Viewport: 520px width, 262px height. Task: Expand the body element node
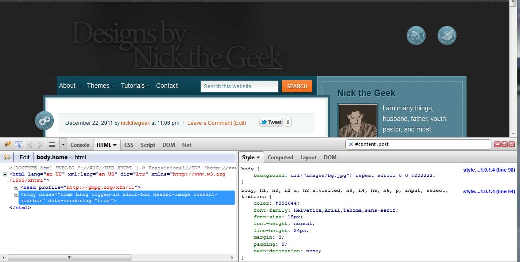16,195
